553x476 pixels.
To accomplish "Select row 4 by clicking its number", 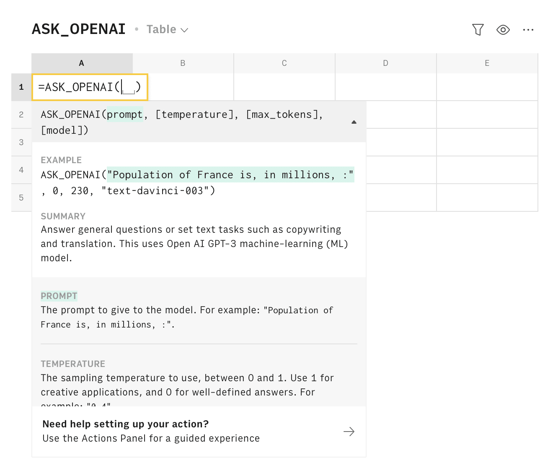I will coord(21,170).
